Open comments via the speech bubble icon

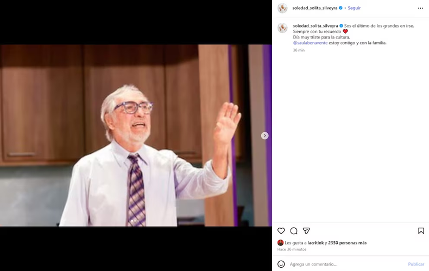[x=294, y=231]
